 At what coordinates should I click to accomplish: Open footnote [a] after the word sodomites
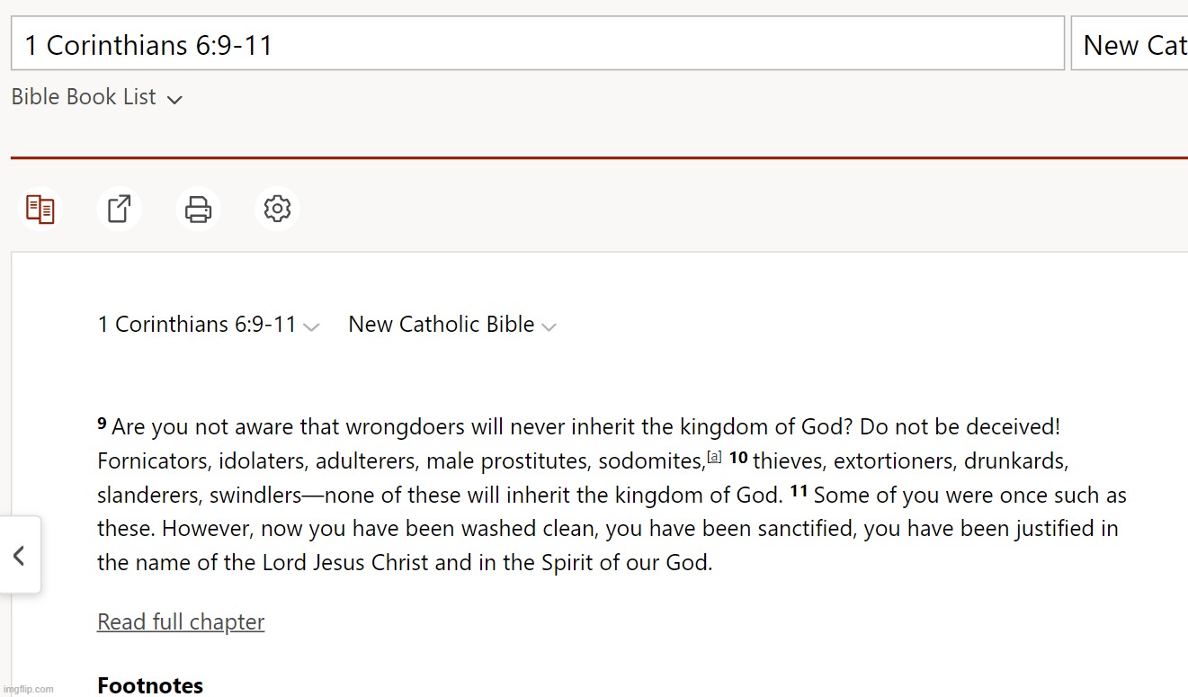[715, 457]
